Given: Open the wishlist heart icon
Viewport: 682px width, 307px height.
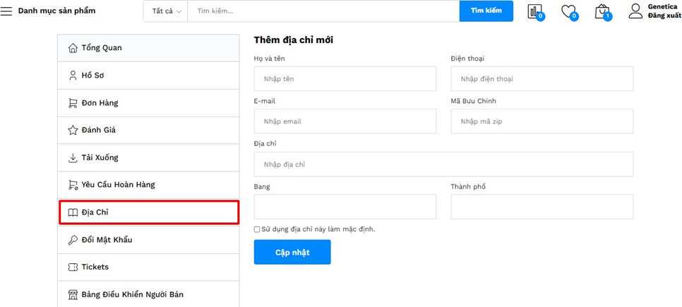Looking at the screenshot, I should (568, 11).
